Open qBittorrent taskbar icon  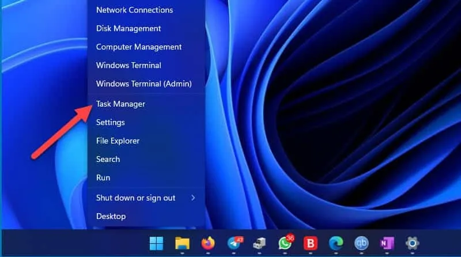(361, 244)
